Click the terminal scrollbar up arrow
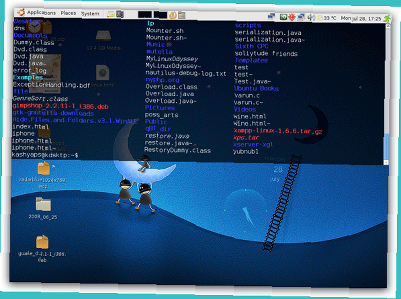 [x=388, y=26]
